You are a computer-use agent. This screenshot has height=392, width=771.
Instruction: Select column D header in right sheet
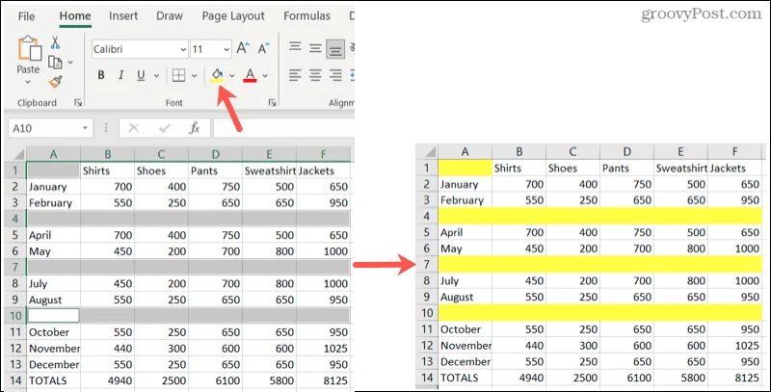click(x=626, y=152)
